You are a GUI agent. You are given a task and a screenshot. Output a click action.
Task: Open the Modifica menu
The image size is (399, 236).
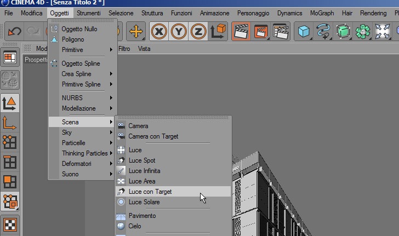click(x=32, y=13)
